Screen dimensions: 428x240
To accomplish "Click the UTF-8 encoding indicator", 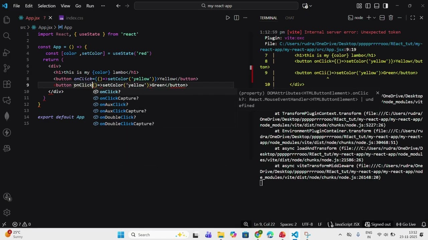I will tap(307, 224).
